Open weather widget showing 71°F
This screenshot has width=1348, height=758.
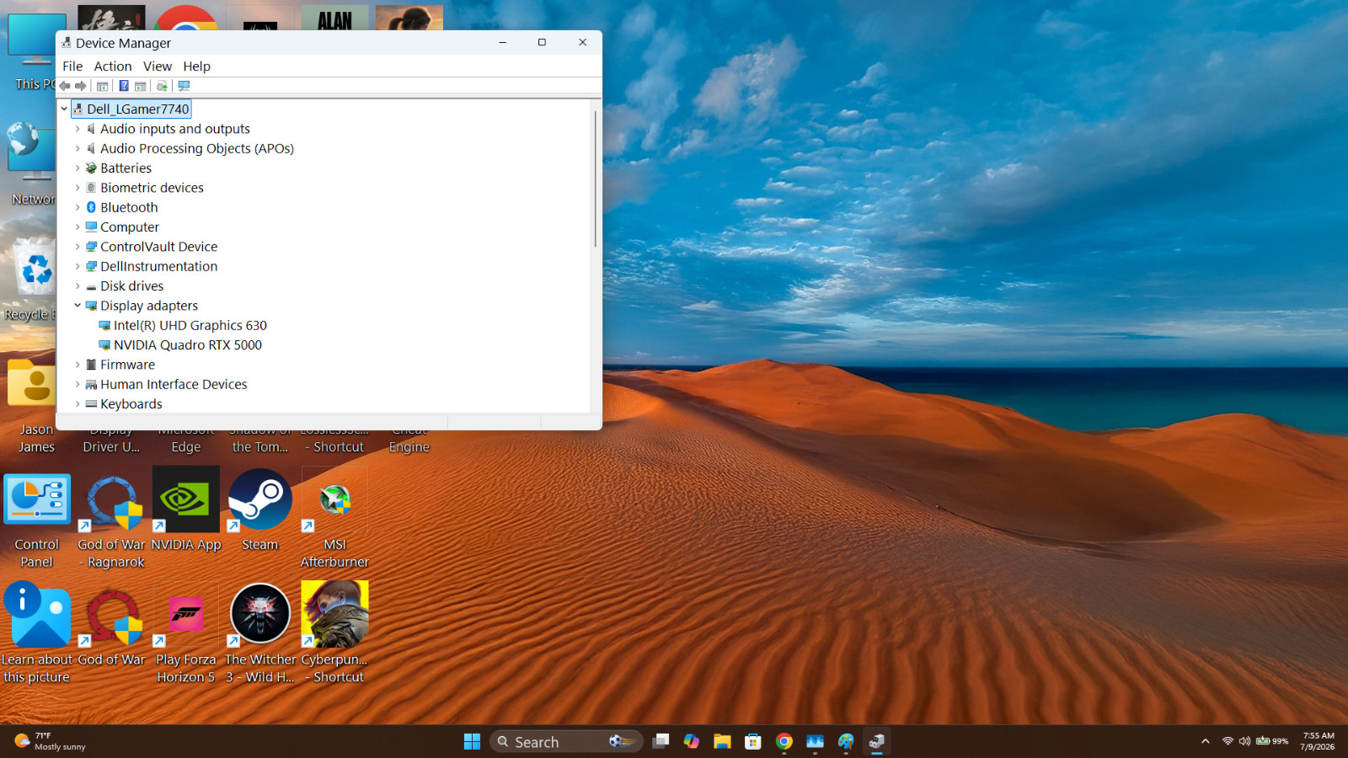[x=51, y=741]
